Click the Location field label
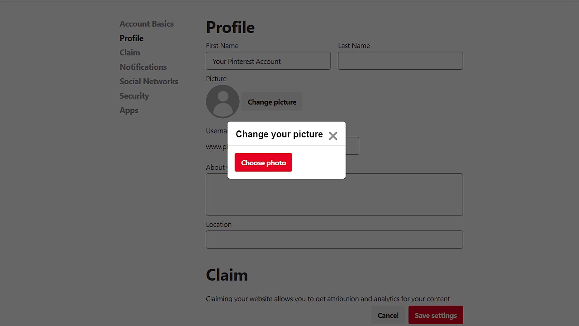 click(218, 225)
